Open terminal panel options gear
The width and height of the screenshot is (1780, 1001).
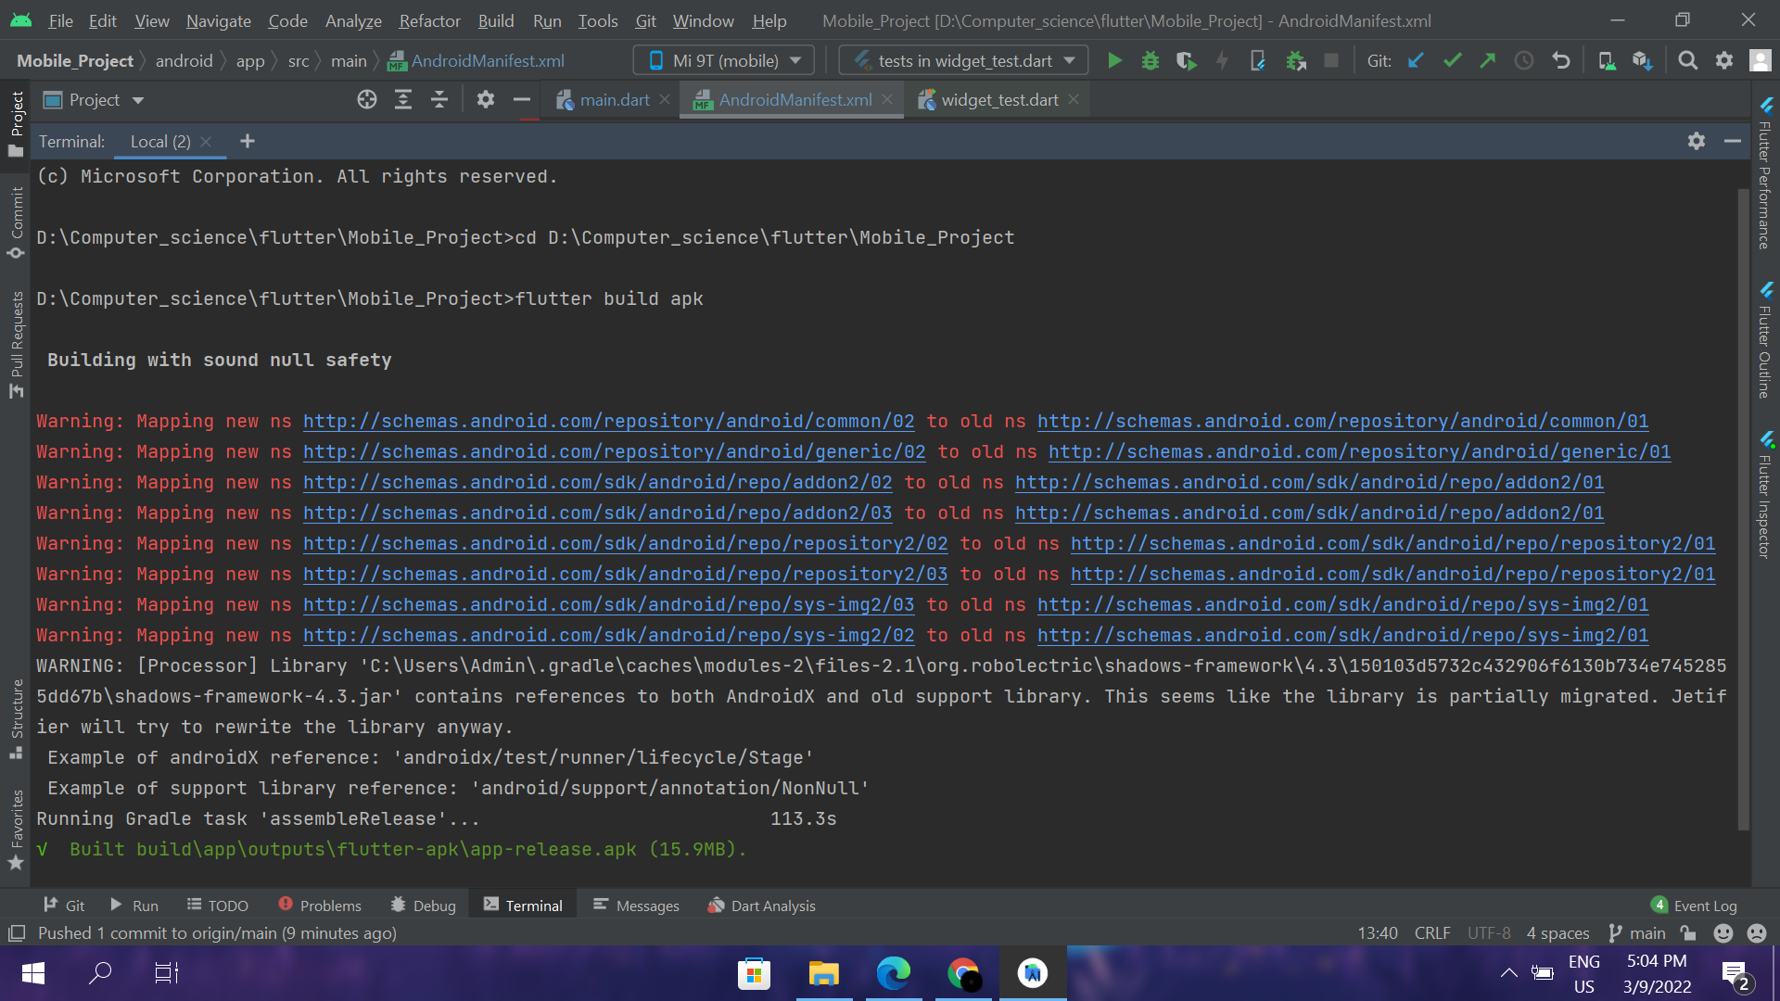(x=1697, y=141)
